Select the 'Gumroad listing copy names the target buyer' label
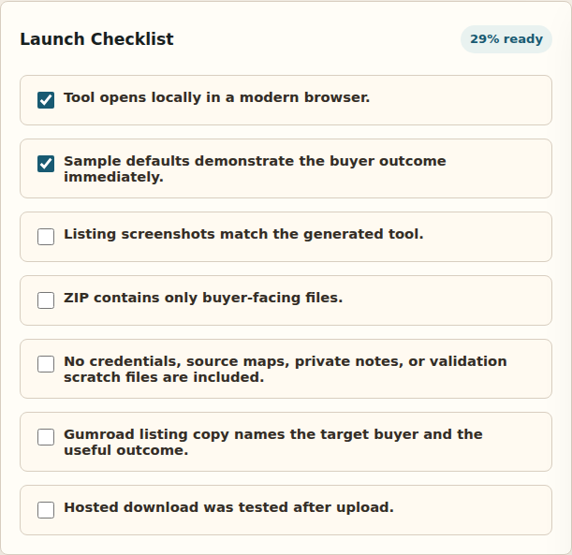This screenshot has width=572, height=555. [x=273, y=434]
